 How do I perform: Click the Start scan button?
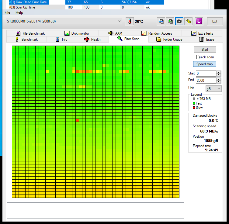tap(205, 50)
